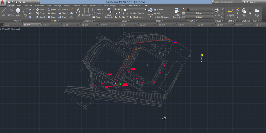Activate the Move command
The width and height of the screenshot is (266, 133).
pyautogui.click(x=40, y=10)
